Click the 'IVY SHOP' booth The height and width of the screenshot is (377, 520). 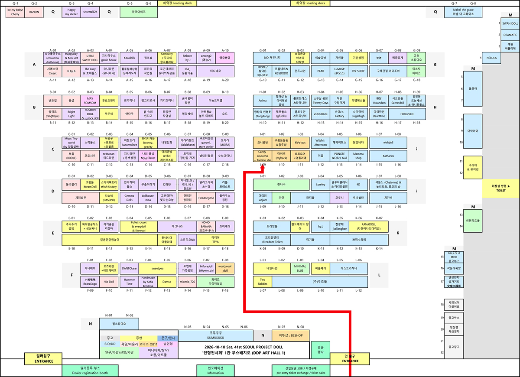358,71
